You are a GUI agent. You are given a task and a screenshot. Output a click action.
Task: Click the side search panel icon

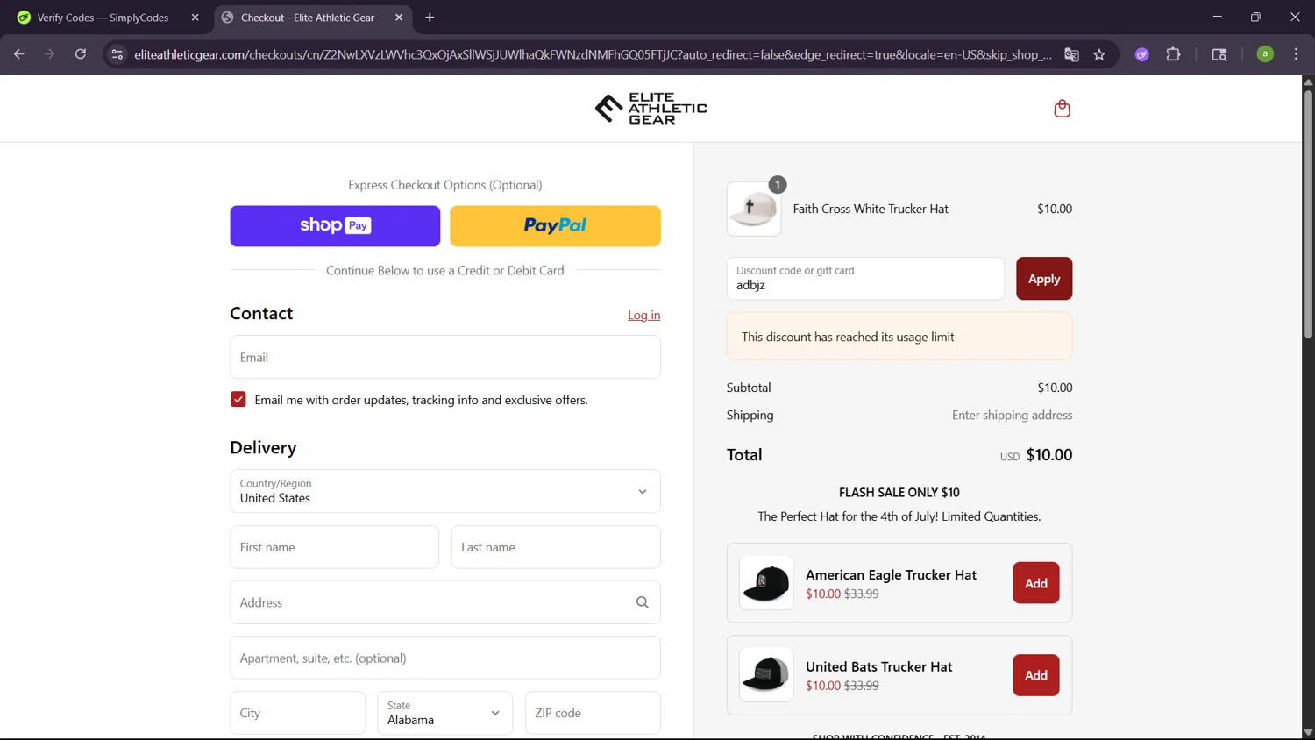tap(1219, 54)
